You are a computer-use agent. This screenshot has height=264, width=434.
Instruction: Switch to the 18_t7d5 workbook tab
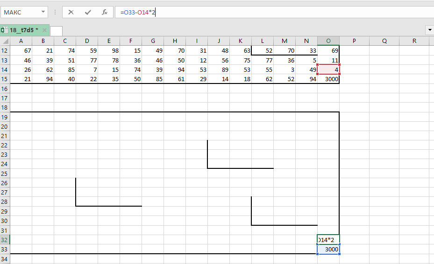point(22,30)
